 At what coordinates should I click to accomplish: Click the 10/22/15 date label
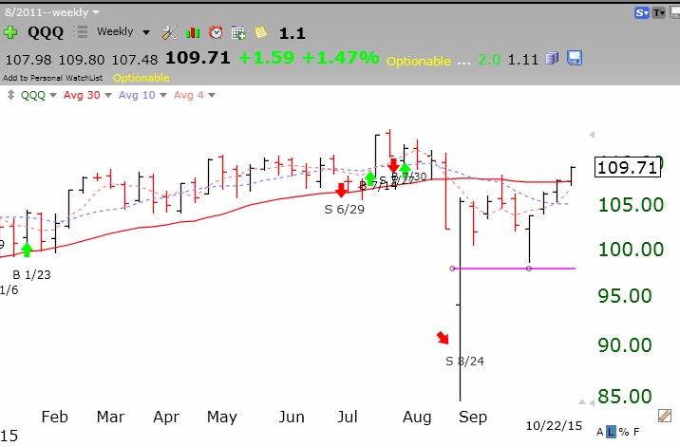pos(554,426)
